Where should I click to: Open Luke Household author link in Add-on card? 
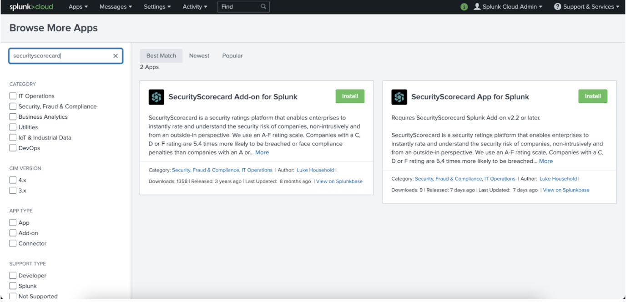315,170
